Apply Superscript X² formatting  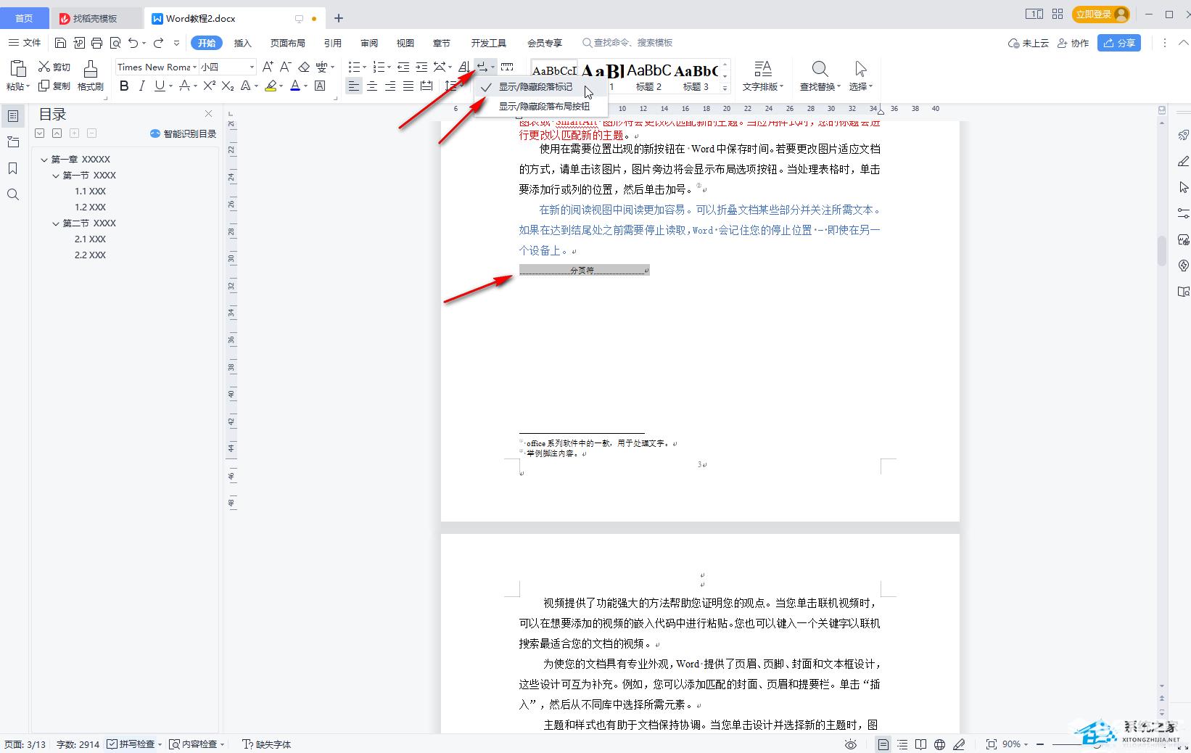click(209, 86)
